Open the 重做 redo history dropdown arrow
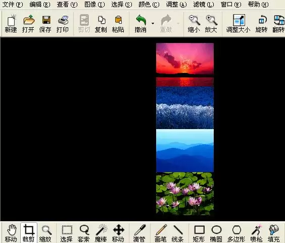Viewport: 285px width, 243px height. (178, 23)
